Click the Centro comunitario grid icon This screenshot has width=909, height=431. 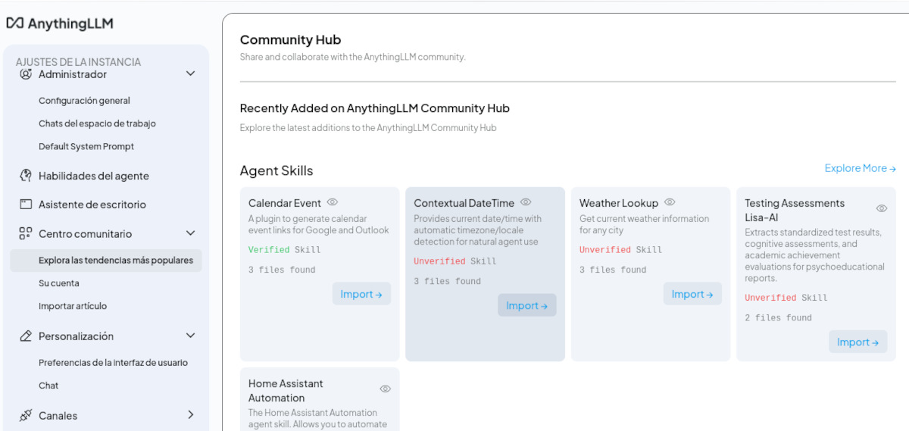(26, 233)
